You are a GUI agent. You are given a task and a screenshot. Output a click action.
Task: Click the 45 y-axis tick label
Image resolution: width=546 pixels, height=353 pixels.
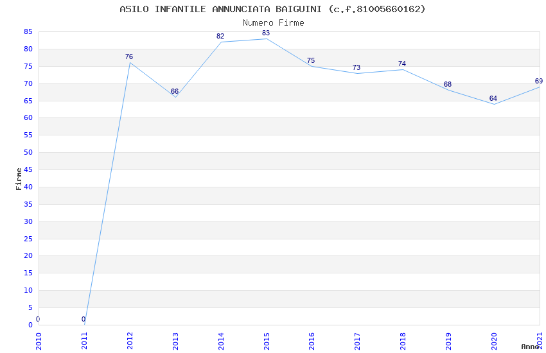click(x=28, y=169)
